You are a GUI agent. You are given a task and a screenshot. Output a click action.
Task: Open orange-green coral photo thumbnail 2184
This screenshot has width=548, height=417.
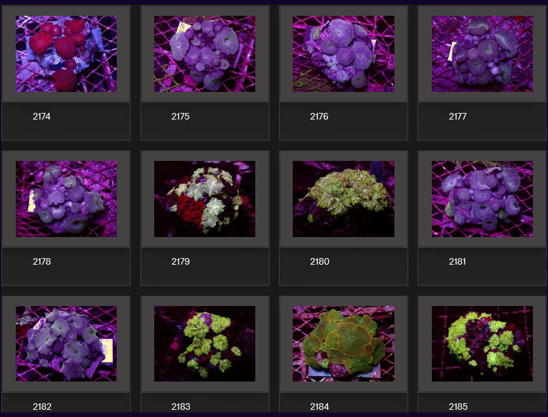point(343,343)
